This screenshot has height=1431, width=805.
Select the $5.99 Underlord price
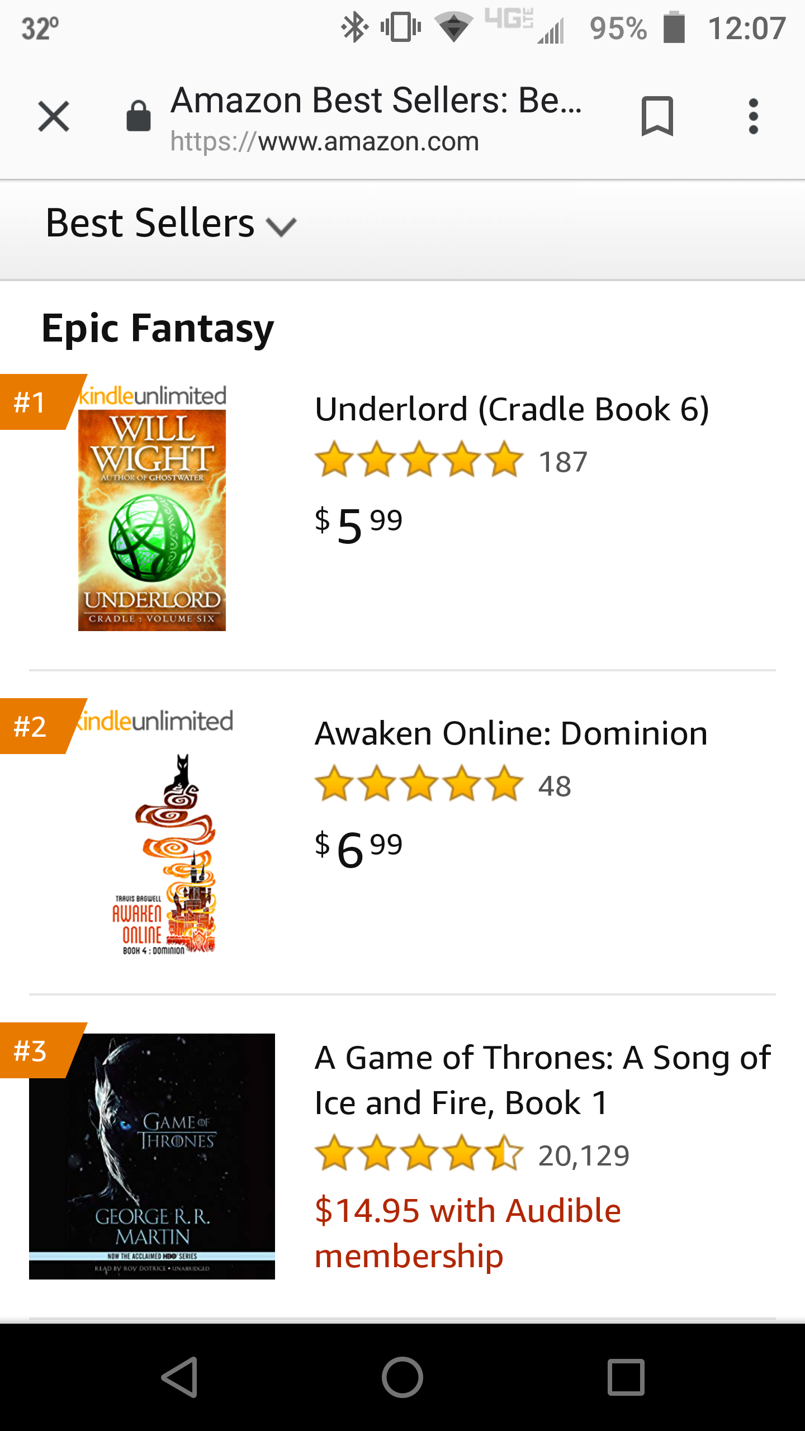pyautogui.click(x=359, y=524)
